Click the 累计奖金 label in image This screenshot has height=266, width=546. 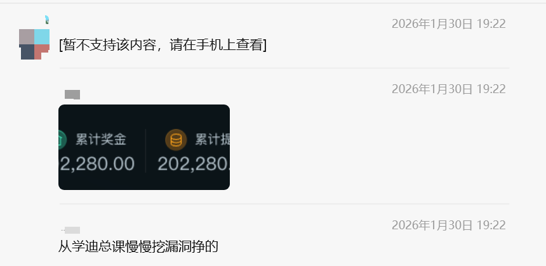click(101, 140)
